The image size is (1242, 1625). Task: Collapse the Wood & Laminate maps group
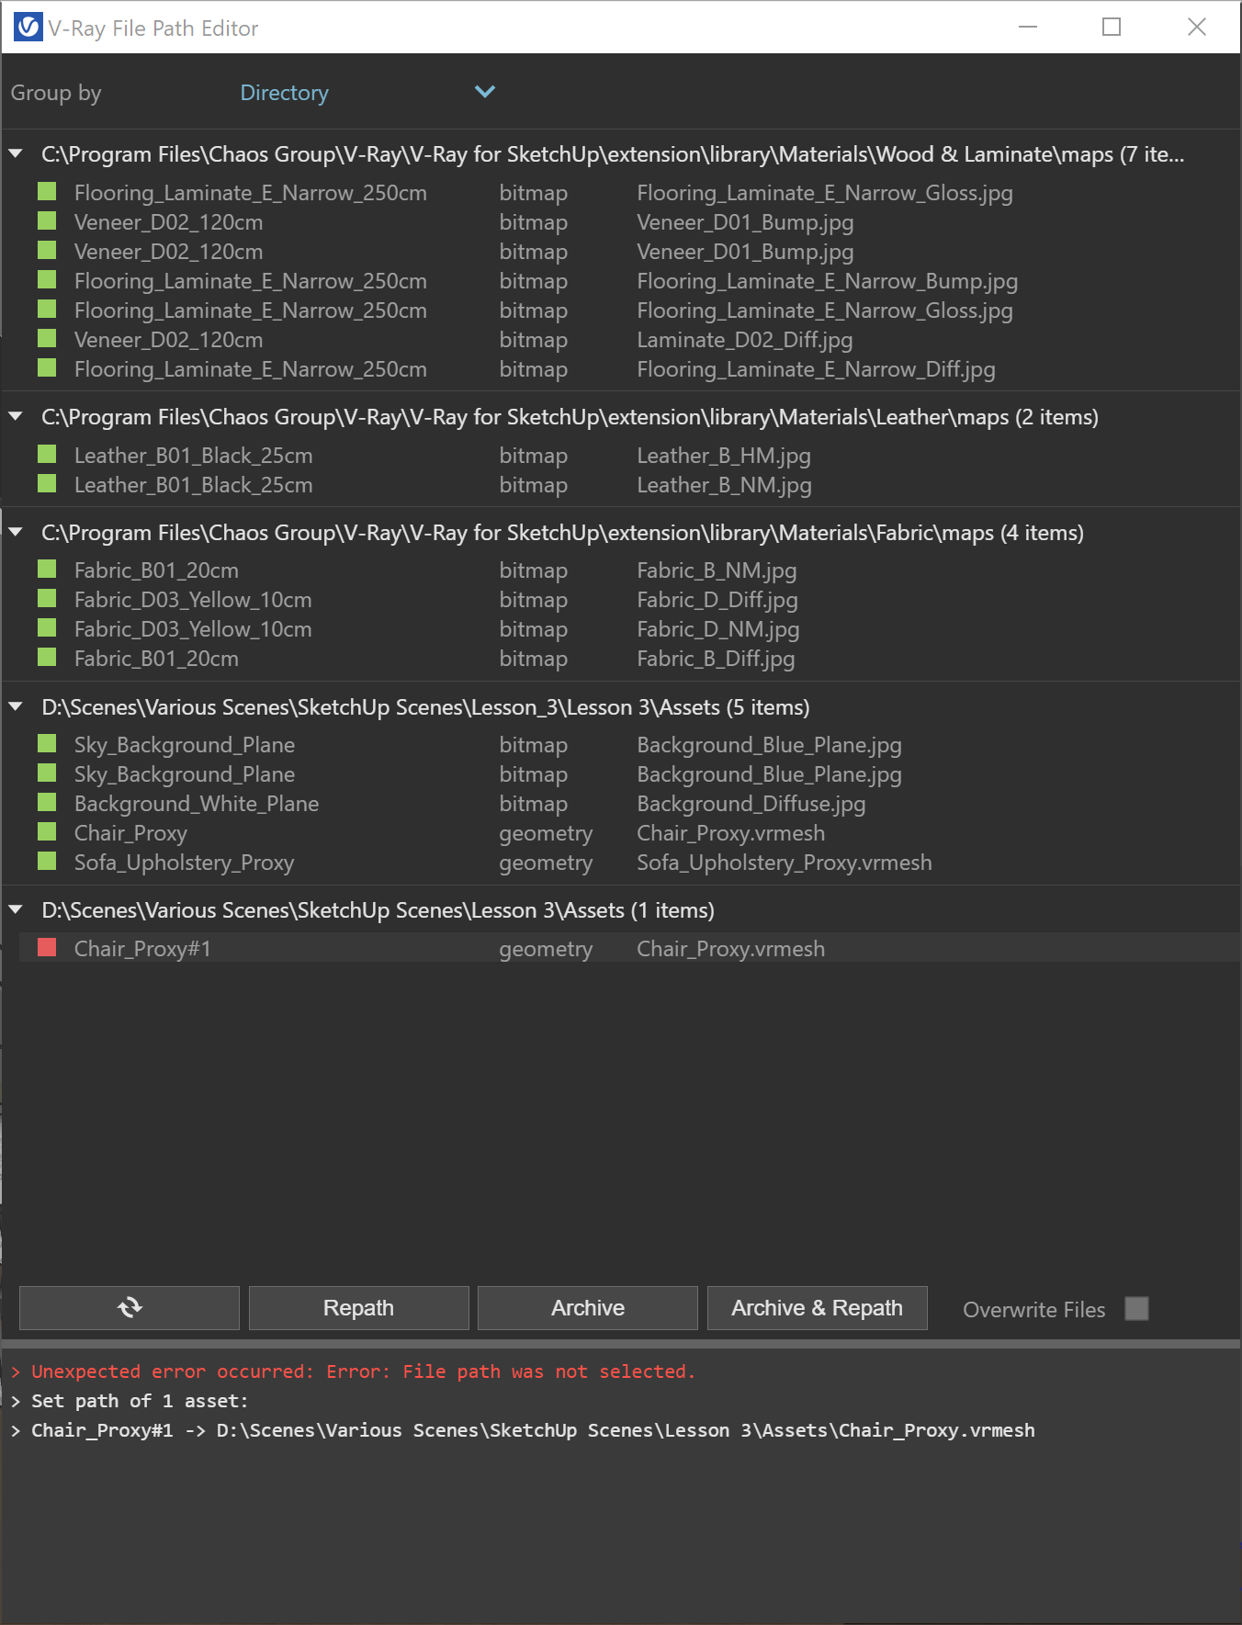[16, 154]
